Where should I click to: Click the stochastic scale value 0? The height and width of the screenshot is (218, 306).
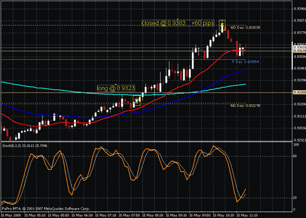(x=295, y=209)
